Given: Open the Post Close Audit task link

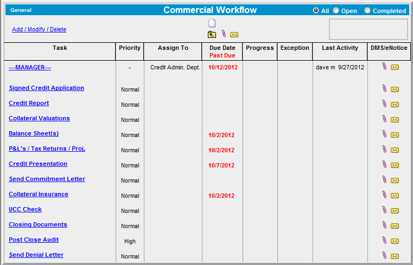Looking at the screenshot, I should point(34,240).
